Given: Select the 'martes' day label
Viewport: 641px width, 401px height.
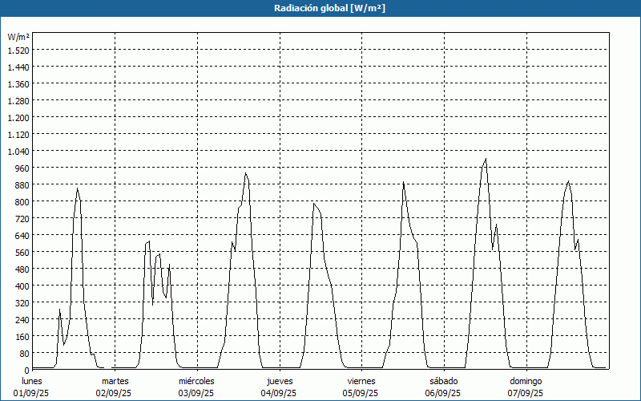Looking at the screenshot, I should (115, 381).
